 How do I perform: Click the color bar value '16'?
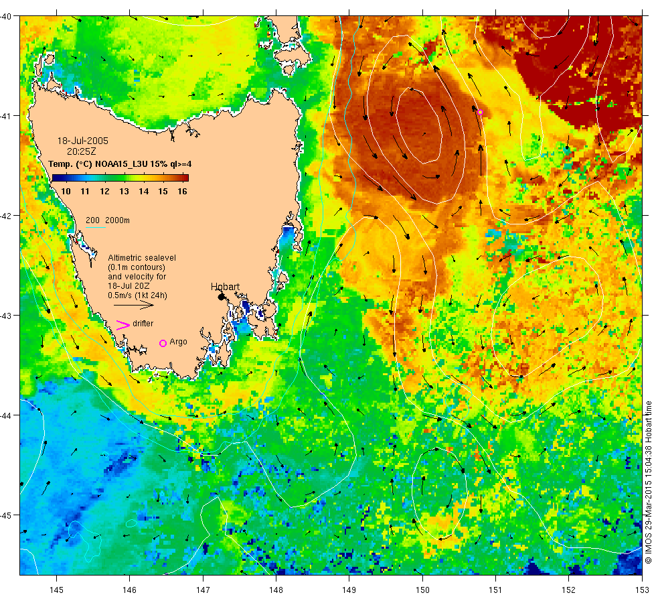(x=182, y=192)
